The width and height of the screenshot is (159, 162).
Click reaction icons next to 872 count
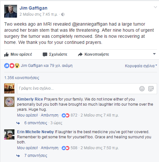66,115
